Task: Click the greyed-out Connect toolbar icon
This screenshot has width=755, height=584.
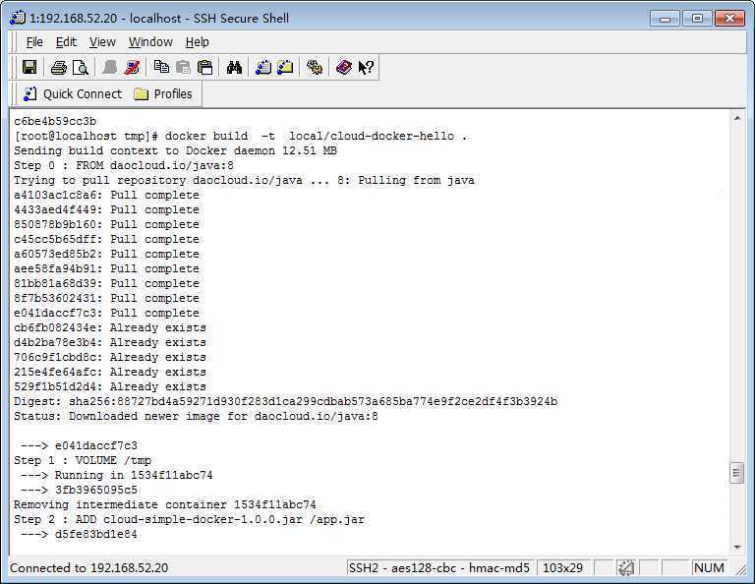Action: [x=110, y=68]
